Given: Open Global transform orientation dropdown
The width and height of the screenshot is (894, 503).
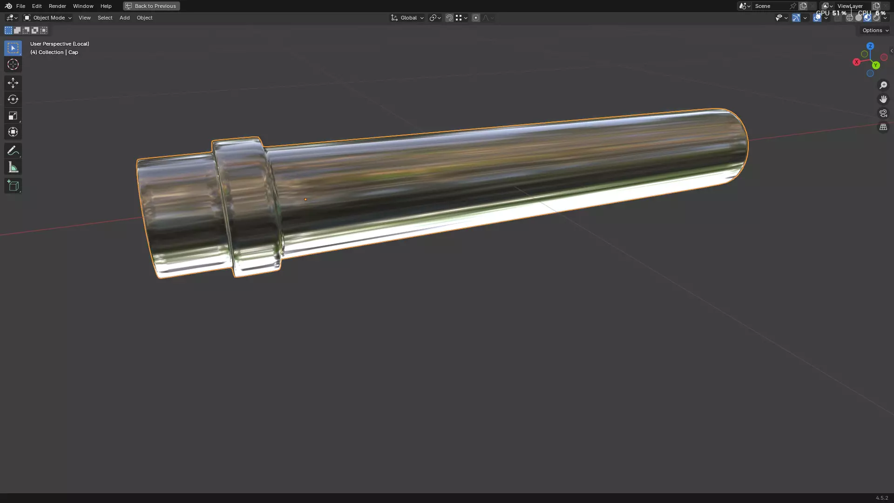Looking at the screenshot, I should pyautogui.click(x=407, y=18).
